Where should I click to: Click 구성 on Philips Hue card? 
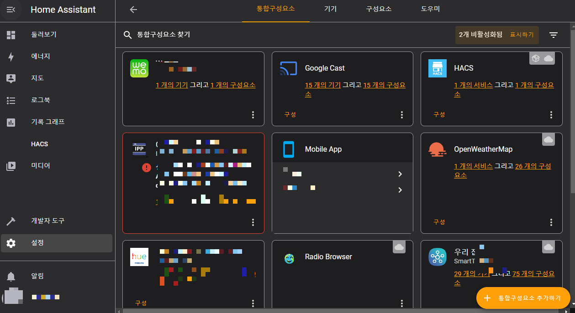(x=141, y=303)
